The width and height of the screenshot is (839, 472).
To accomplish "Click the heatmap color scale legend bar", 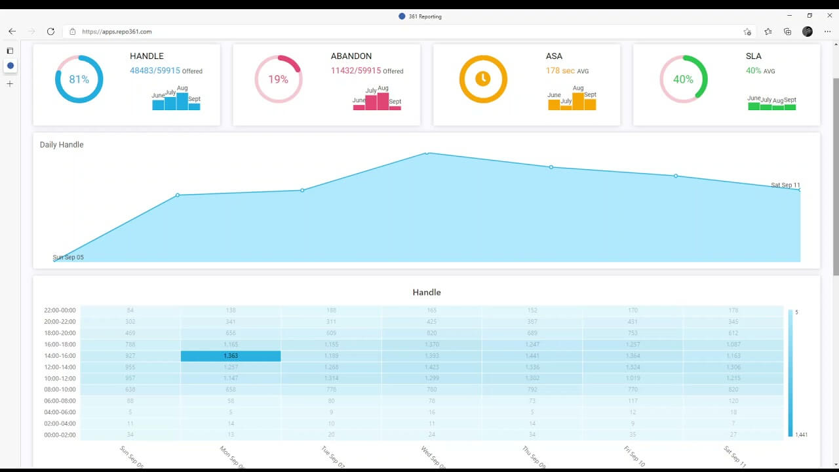I will click(x=790, y=373).
